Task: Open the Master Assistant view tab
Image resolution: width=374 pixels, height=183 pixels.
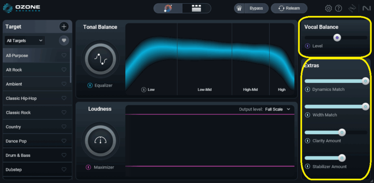Action: [x=168, y=8]
